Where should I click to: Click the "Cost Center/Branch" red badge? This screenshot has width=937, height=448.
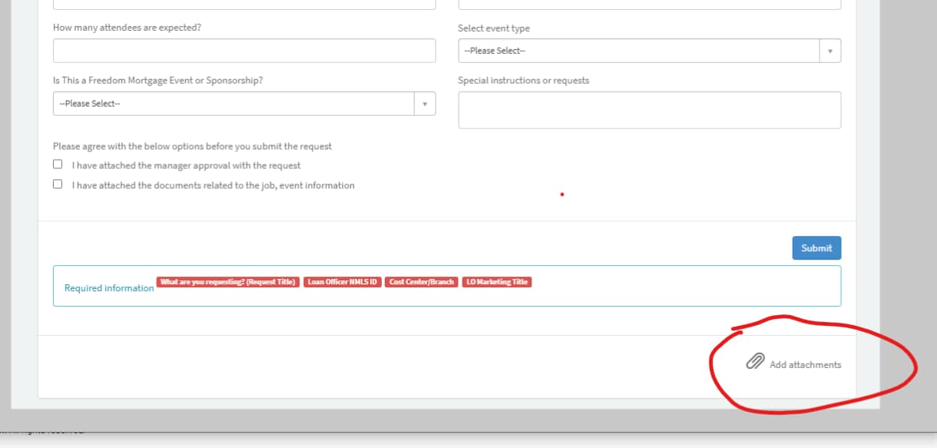click(420, 281)
